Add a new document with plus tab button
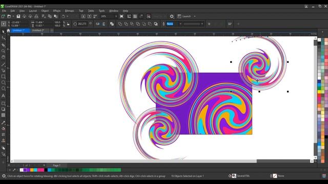 coord(52,31)
